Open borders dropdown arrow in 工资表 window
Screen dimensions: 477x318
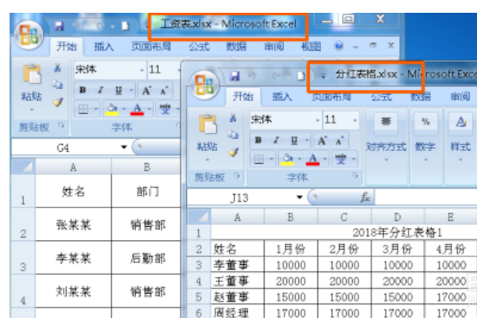(x=95, y=109)
